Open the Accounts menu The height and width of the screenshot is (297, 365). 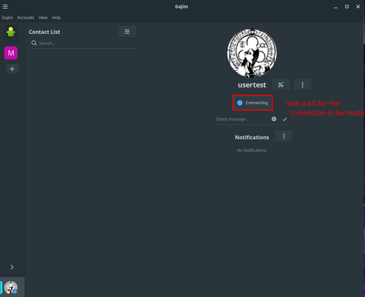[26, 18]
